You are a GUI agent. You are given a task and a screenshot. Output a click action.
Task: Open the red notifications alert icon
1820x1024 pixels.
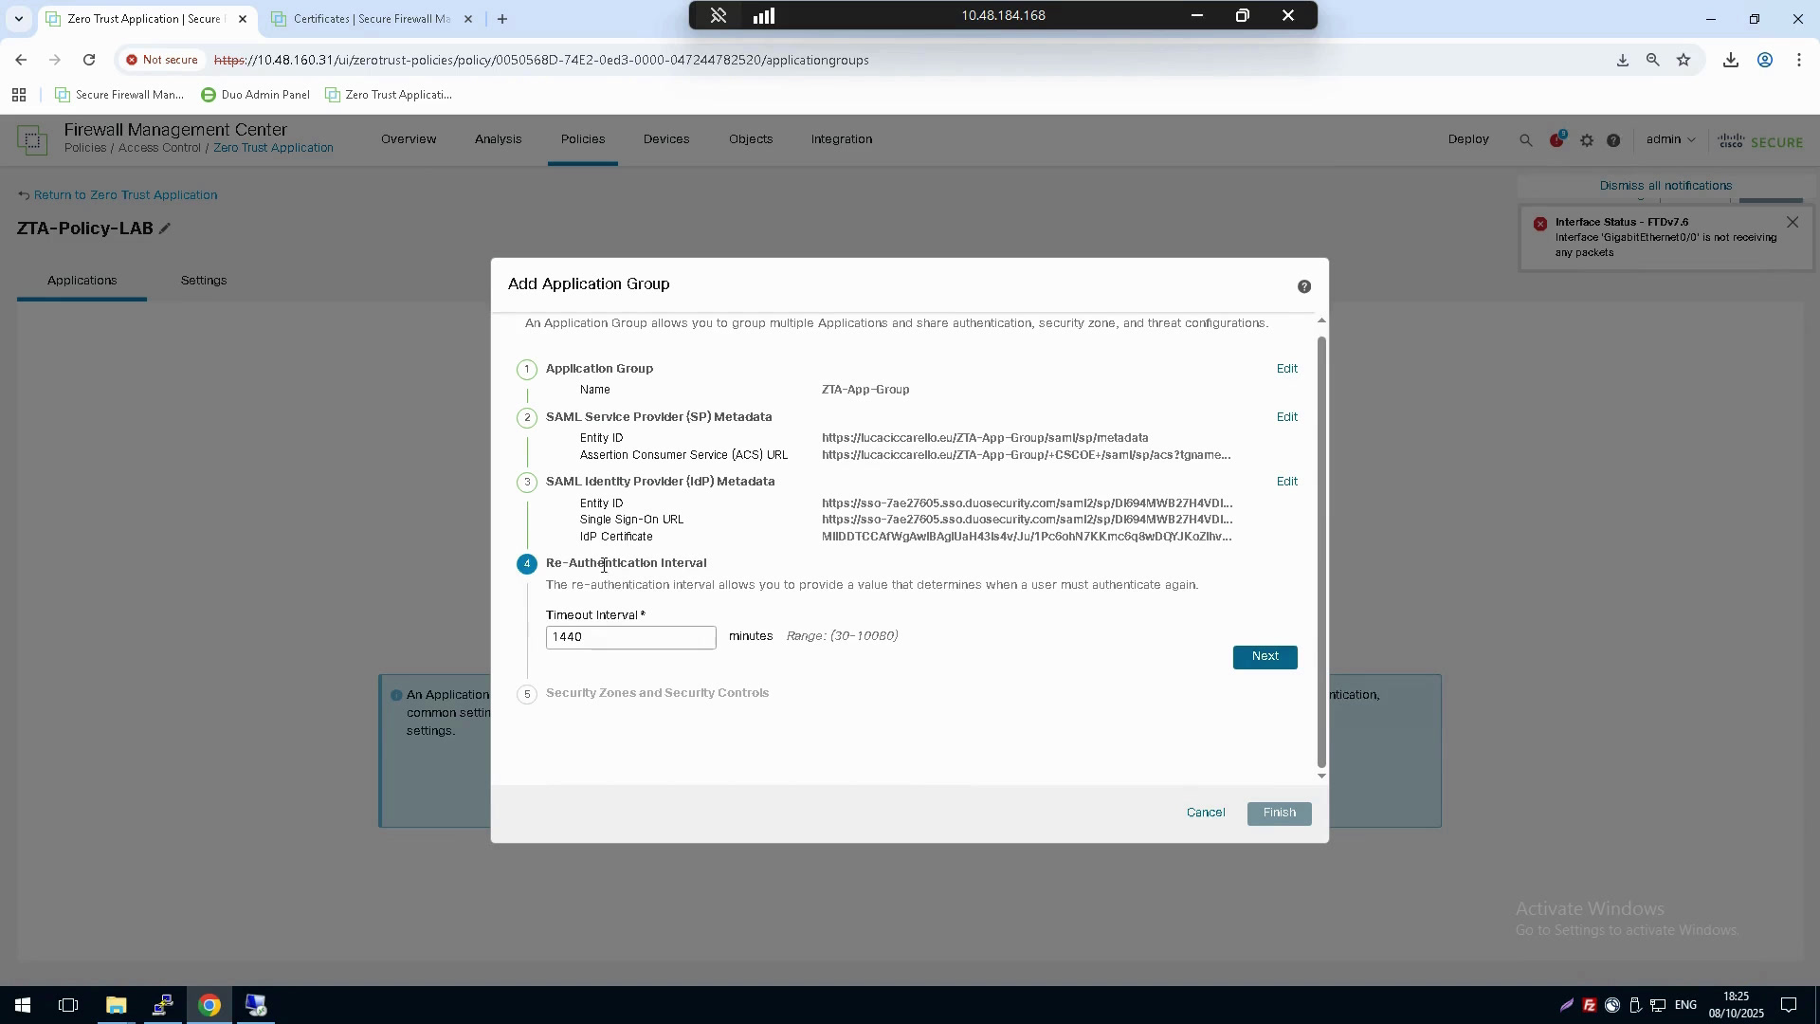click(x=1556, y=139)
